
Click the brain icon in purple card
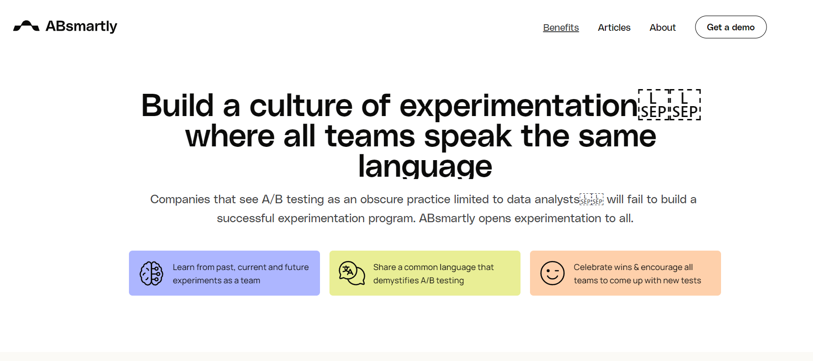point(151,273)
